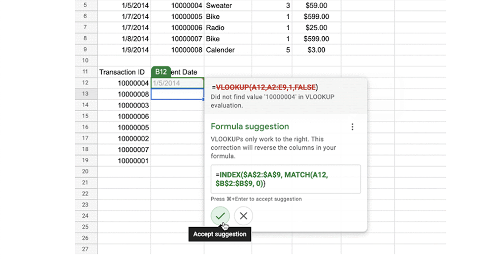Viewport: 496px width, 261px height.
Task: Select the 10000007 ID cell in row 8
Action: 178,39
